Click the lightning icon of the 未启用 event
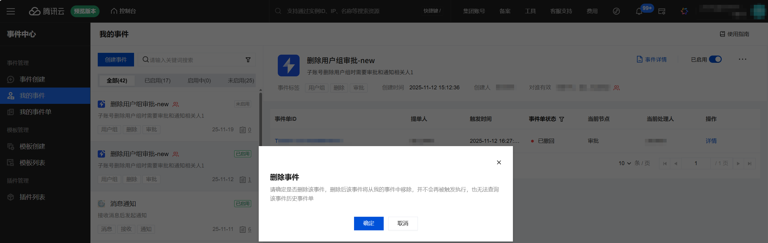The height and width of the screenshot is (243, 768). 102,104
